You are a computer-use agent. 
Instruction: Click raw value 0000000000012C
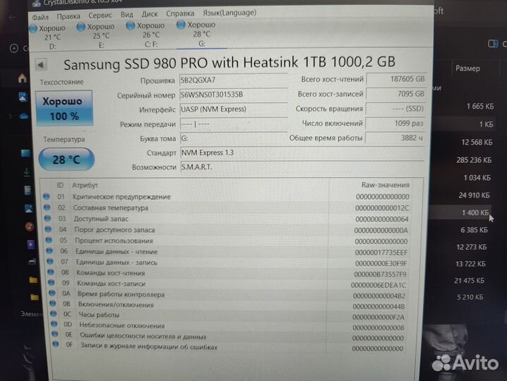(382, 208)
